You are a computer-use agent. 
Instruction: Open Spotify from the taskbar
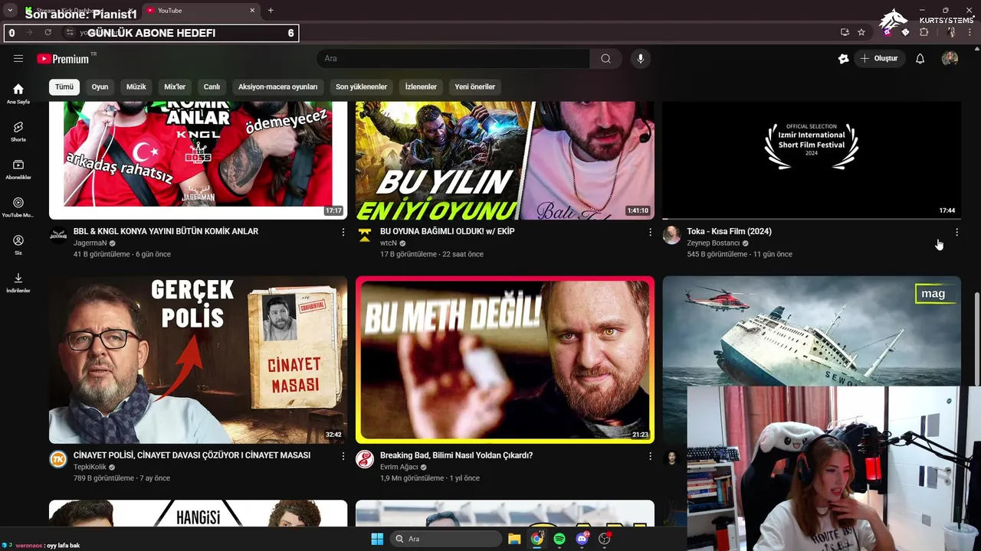[x=559, y=539]
